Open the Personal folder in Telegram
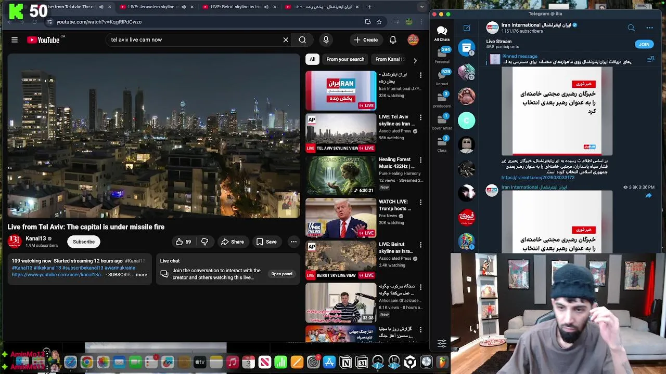This screenshot has width=666, height=374. [442, 55]
